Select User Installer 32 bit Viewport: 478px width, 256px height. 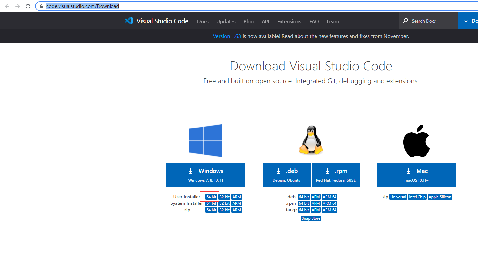(x=225, y=197)
